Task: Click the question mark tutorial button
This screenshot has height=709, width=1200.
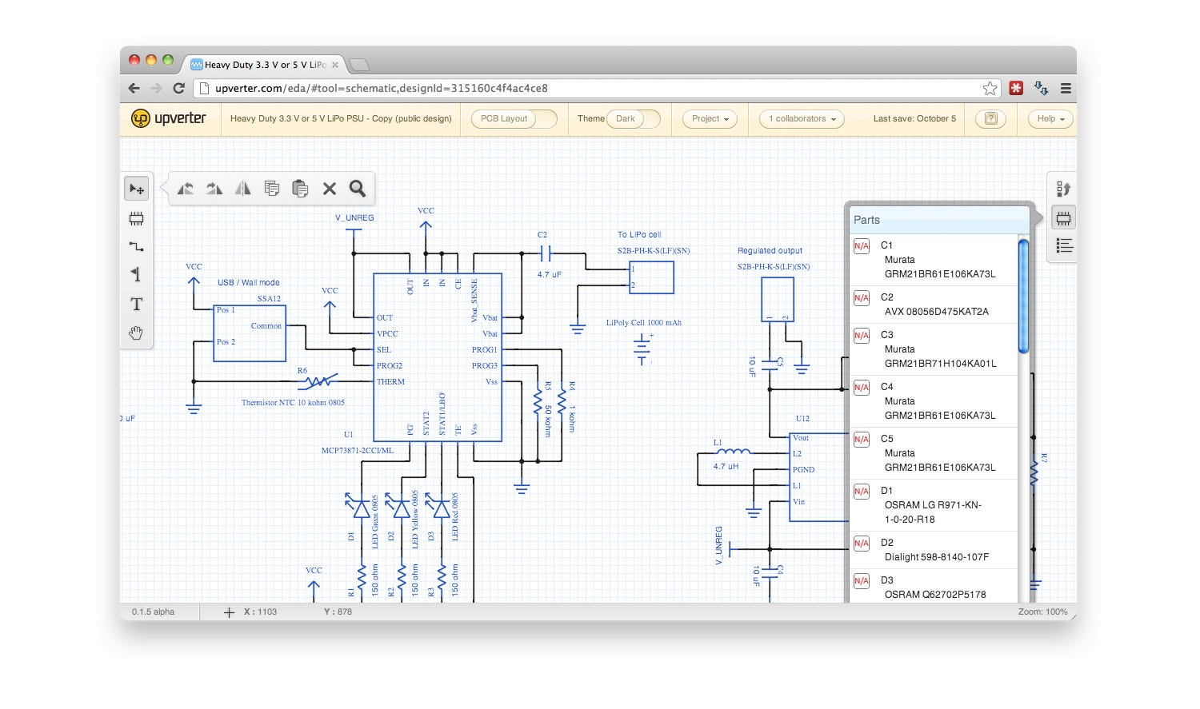Action: 990,118
